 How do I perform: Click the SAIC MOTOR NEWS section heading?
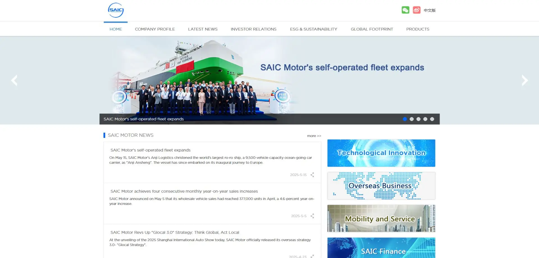tap(131, 135)
